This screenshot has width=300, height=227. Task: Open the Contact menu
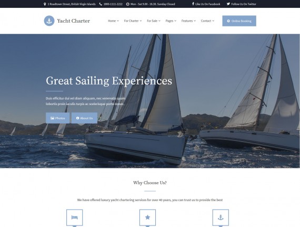pos(207,21)
